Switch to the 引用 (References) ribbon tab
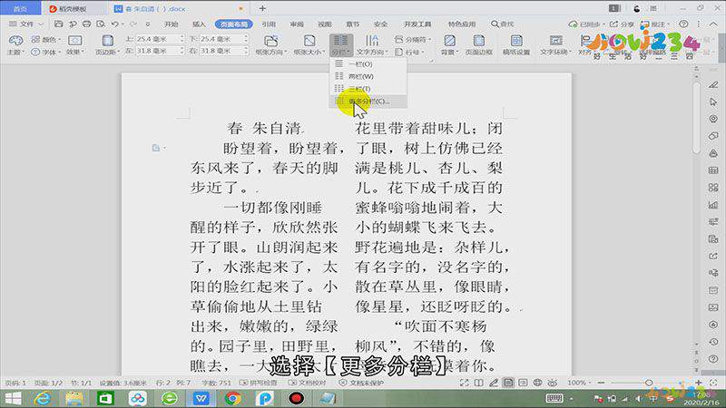The height and width of the screenshot is (408, 726). [x=269, y=24]
